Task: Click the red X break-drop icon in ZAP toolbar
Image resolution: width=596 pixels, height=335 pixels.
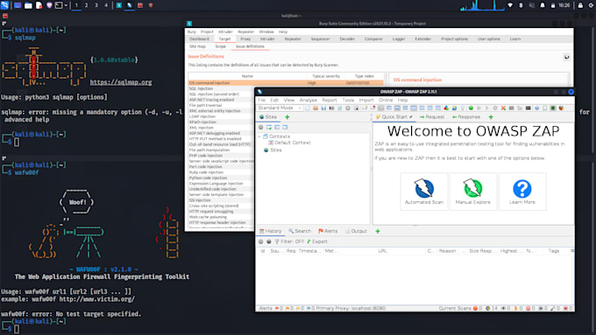Action: [503, 108]
